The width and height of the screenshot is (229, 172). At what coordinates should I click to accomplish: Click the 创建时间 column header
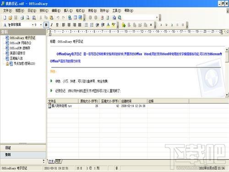(x=134, y=101)
